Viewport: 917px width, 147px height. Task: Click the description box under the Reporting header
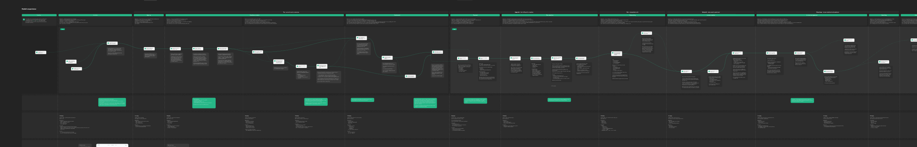[x=884, y=21]
